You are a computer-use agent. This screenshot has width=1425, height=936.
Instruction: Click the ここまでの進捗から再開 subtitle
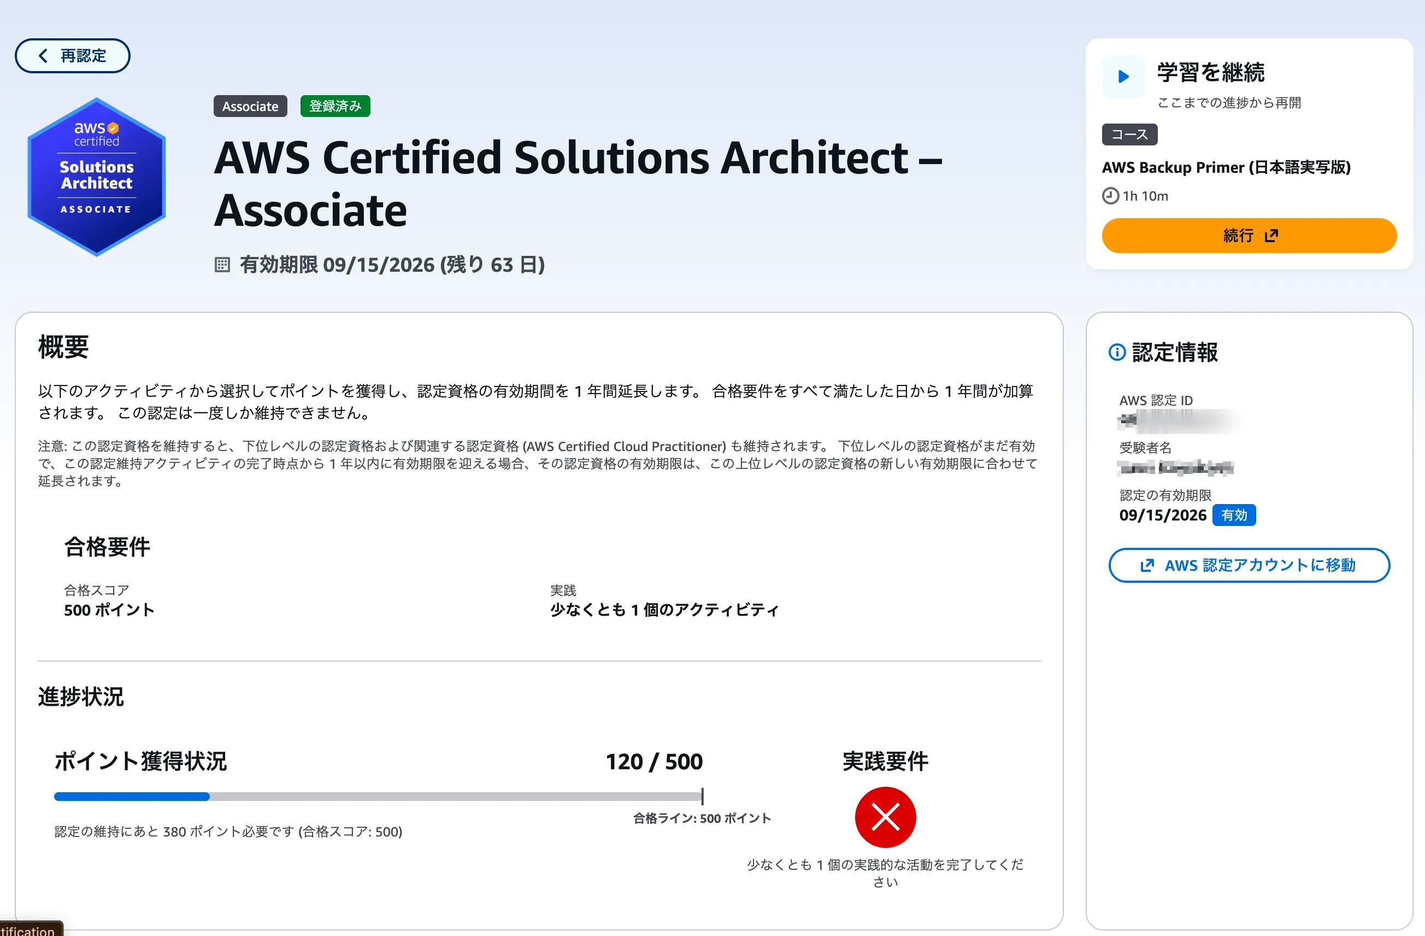(1229, 102)
